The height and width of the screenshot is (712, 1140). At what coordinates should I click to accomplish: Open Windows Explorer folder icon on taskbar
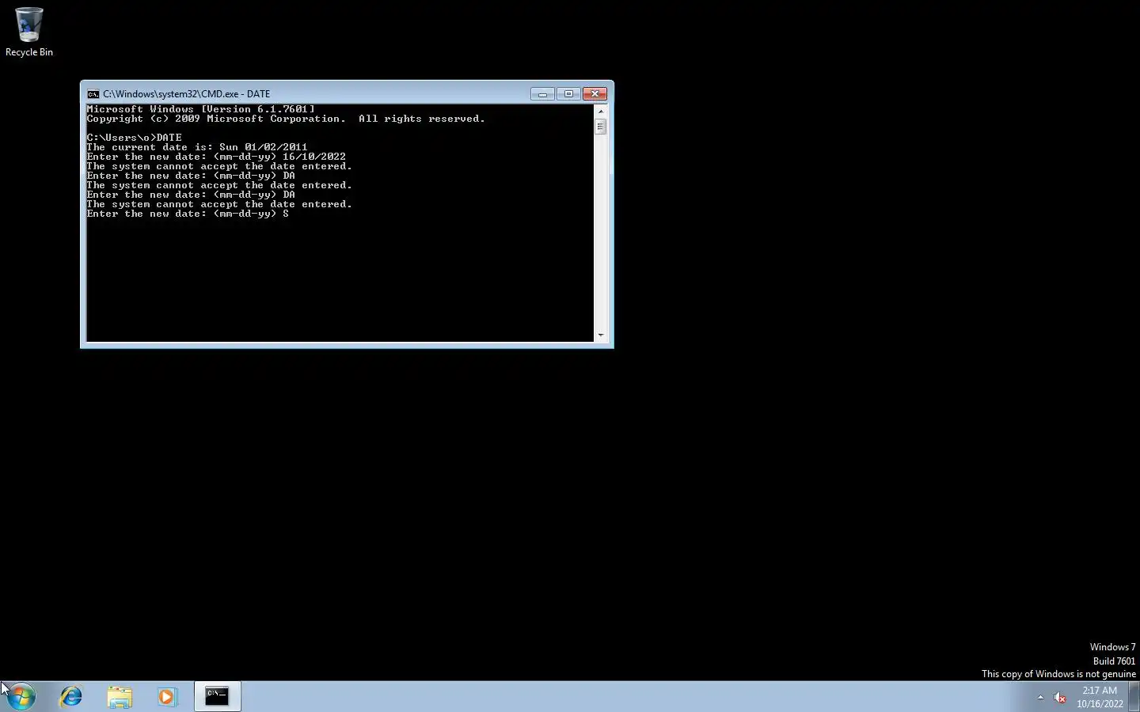tap(120, 696)
